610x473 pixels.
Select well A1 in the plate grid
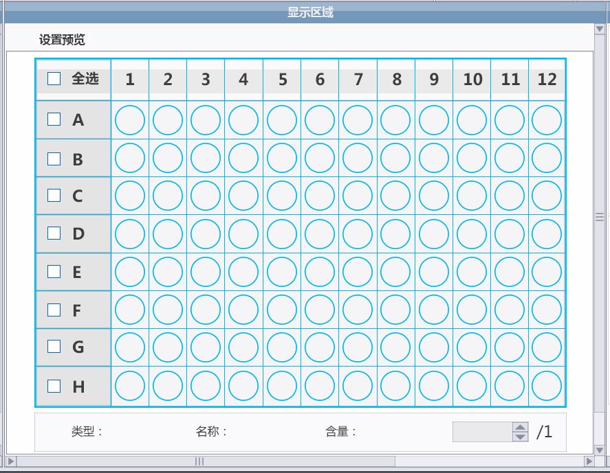coord(130,121)
